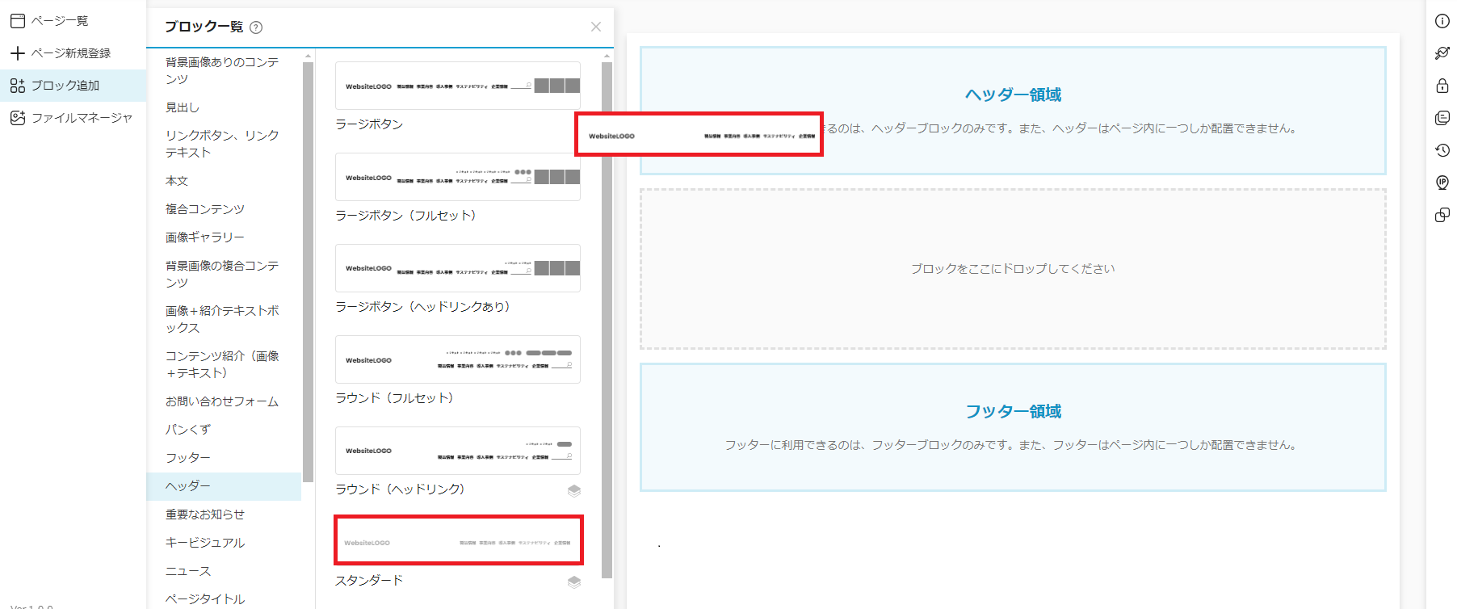Select 背景画像の複合コンテンツ category

(x=224, y=274)
